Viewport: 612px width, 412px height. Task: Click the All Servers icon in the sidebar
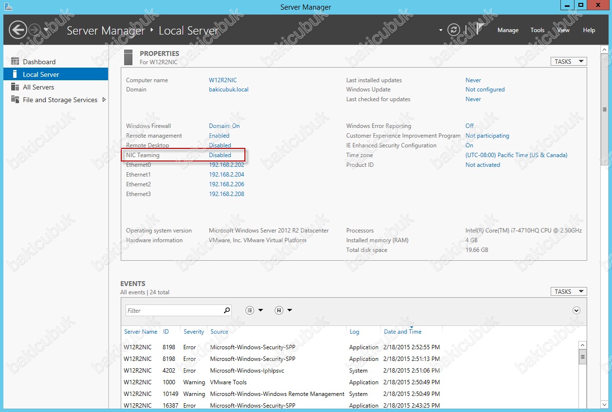(15, 87)
